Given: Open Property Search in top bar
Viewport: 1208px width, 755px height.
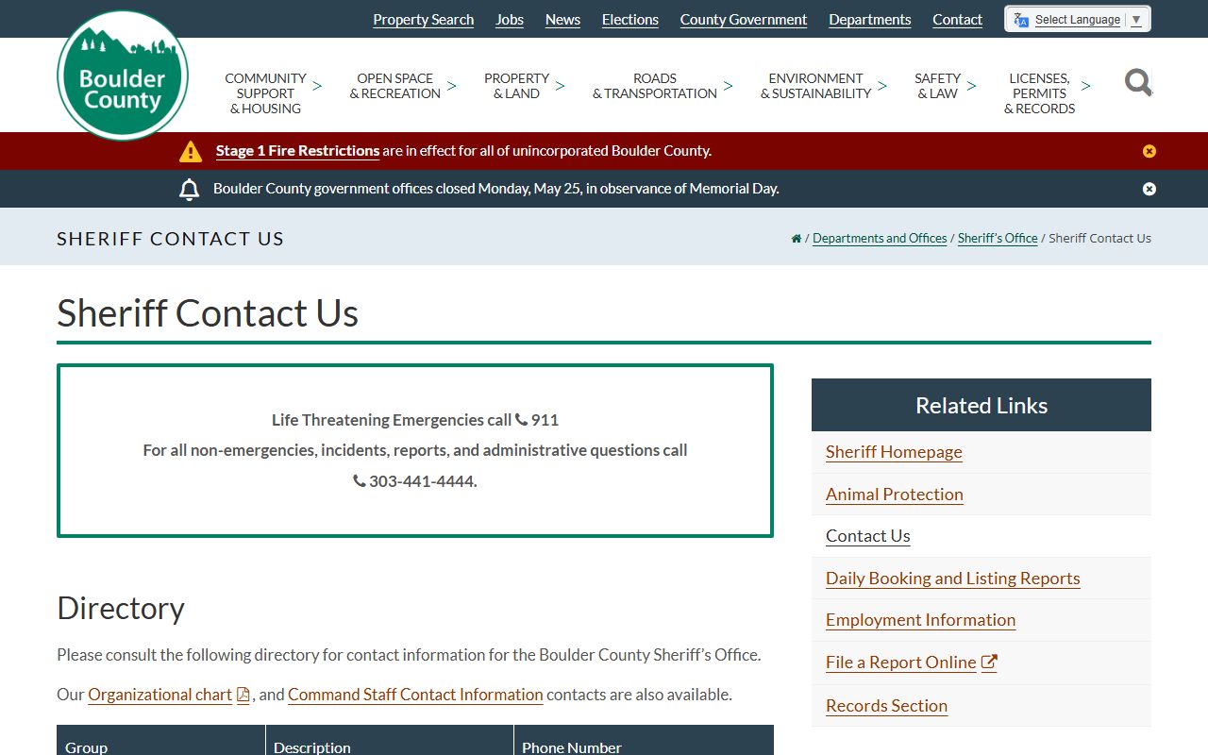Looking at the screenshot, I should [x=424, y=20].
